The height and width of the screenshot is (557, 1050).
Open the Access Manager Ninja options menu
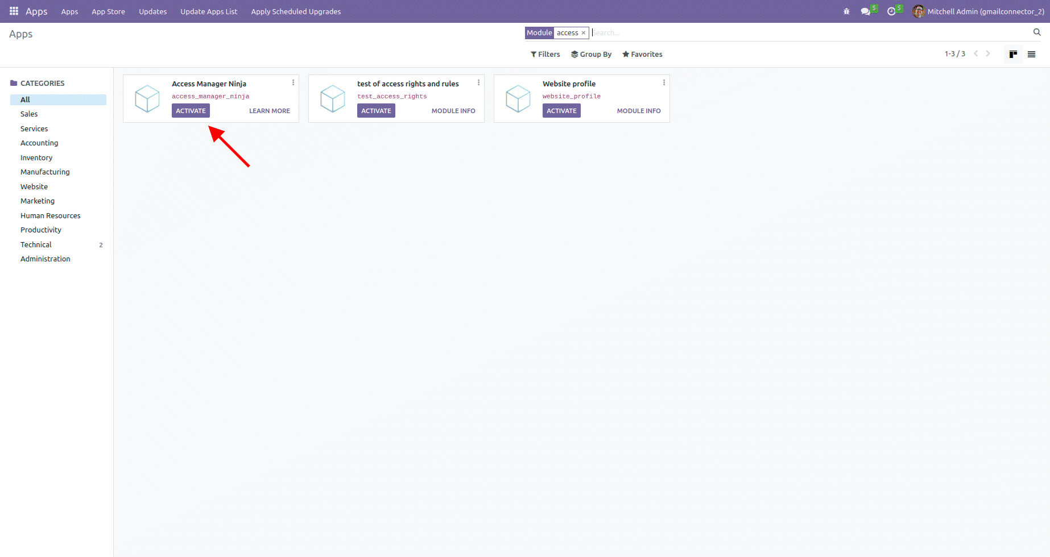tap(293, 82)
